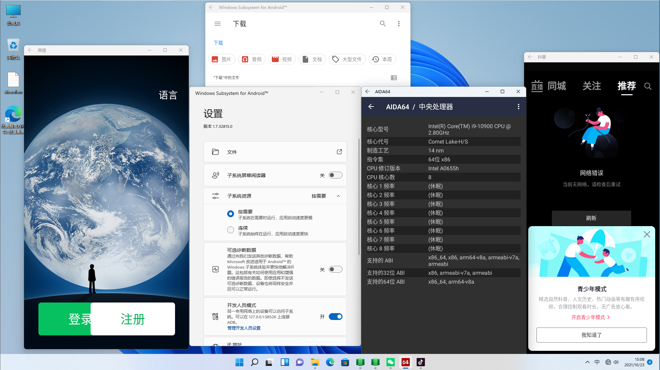Click the WSA settings vertical scrollbar

point(359,197)
